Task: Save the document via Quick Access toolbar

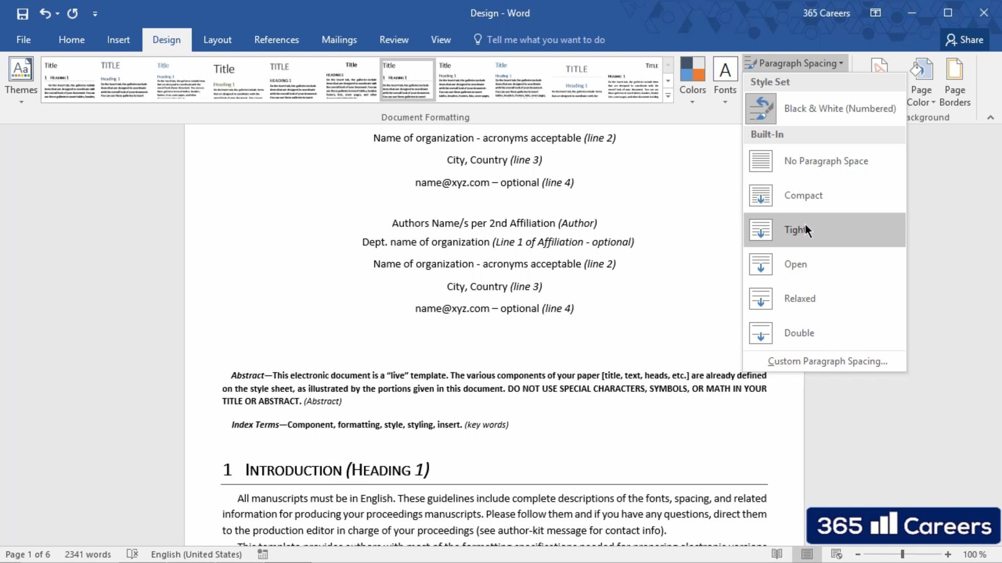Action: [22, 14]
